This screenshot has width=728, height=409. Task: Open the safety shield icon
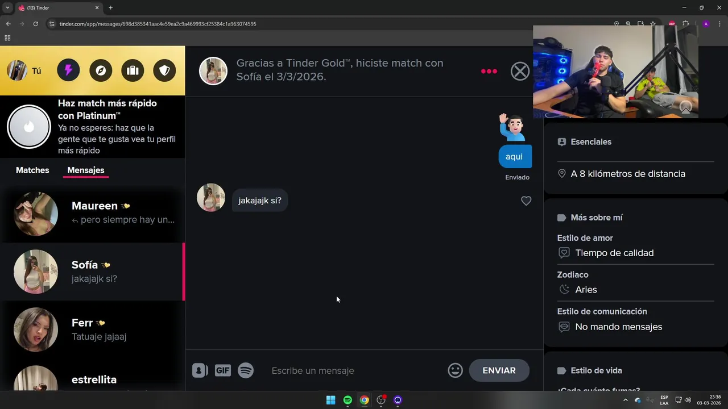pyautogui.click(x=164, y=70)
